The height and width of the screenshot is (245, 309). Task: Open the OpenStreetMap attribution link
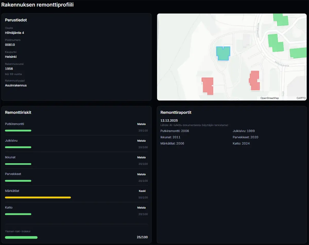(269, 98)
